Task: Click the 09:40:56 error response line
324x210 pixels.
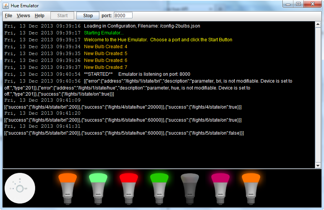Action: [x=148, y=88]
